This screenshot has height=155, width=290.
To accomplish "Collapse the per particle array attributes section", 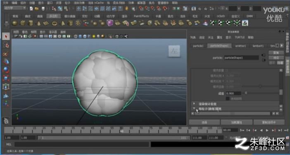I will coord(194,109).
